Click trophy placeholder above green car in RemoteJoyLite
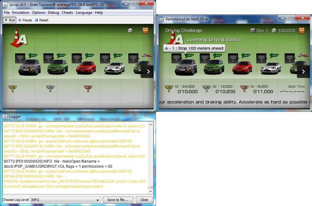Screen dimensions: 312x206 point(205,58)
